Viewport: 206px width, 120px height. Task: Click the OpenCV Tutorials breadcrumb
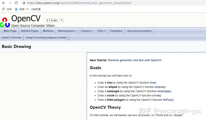(x=11, y=38)
